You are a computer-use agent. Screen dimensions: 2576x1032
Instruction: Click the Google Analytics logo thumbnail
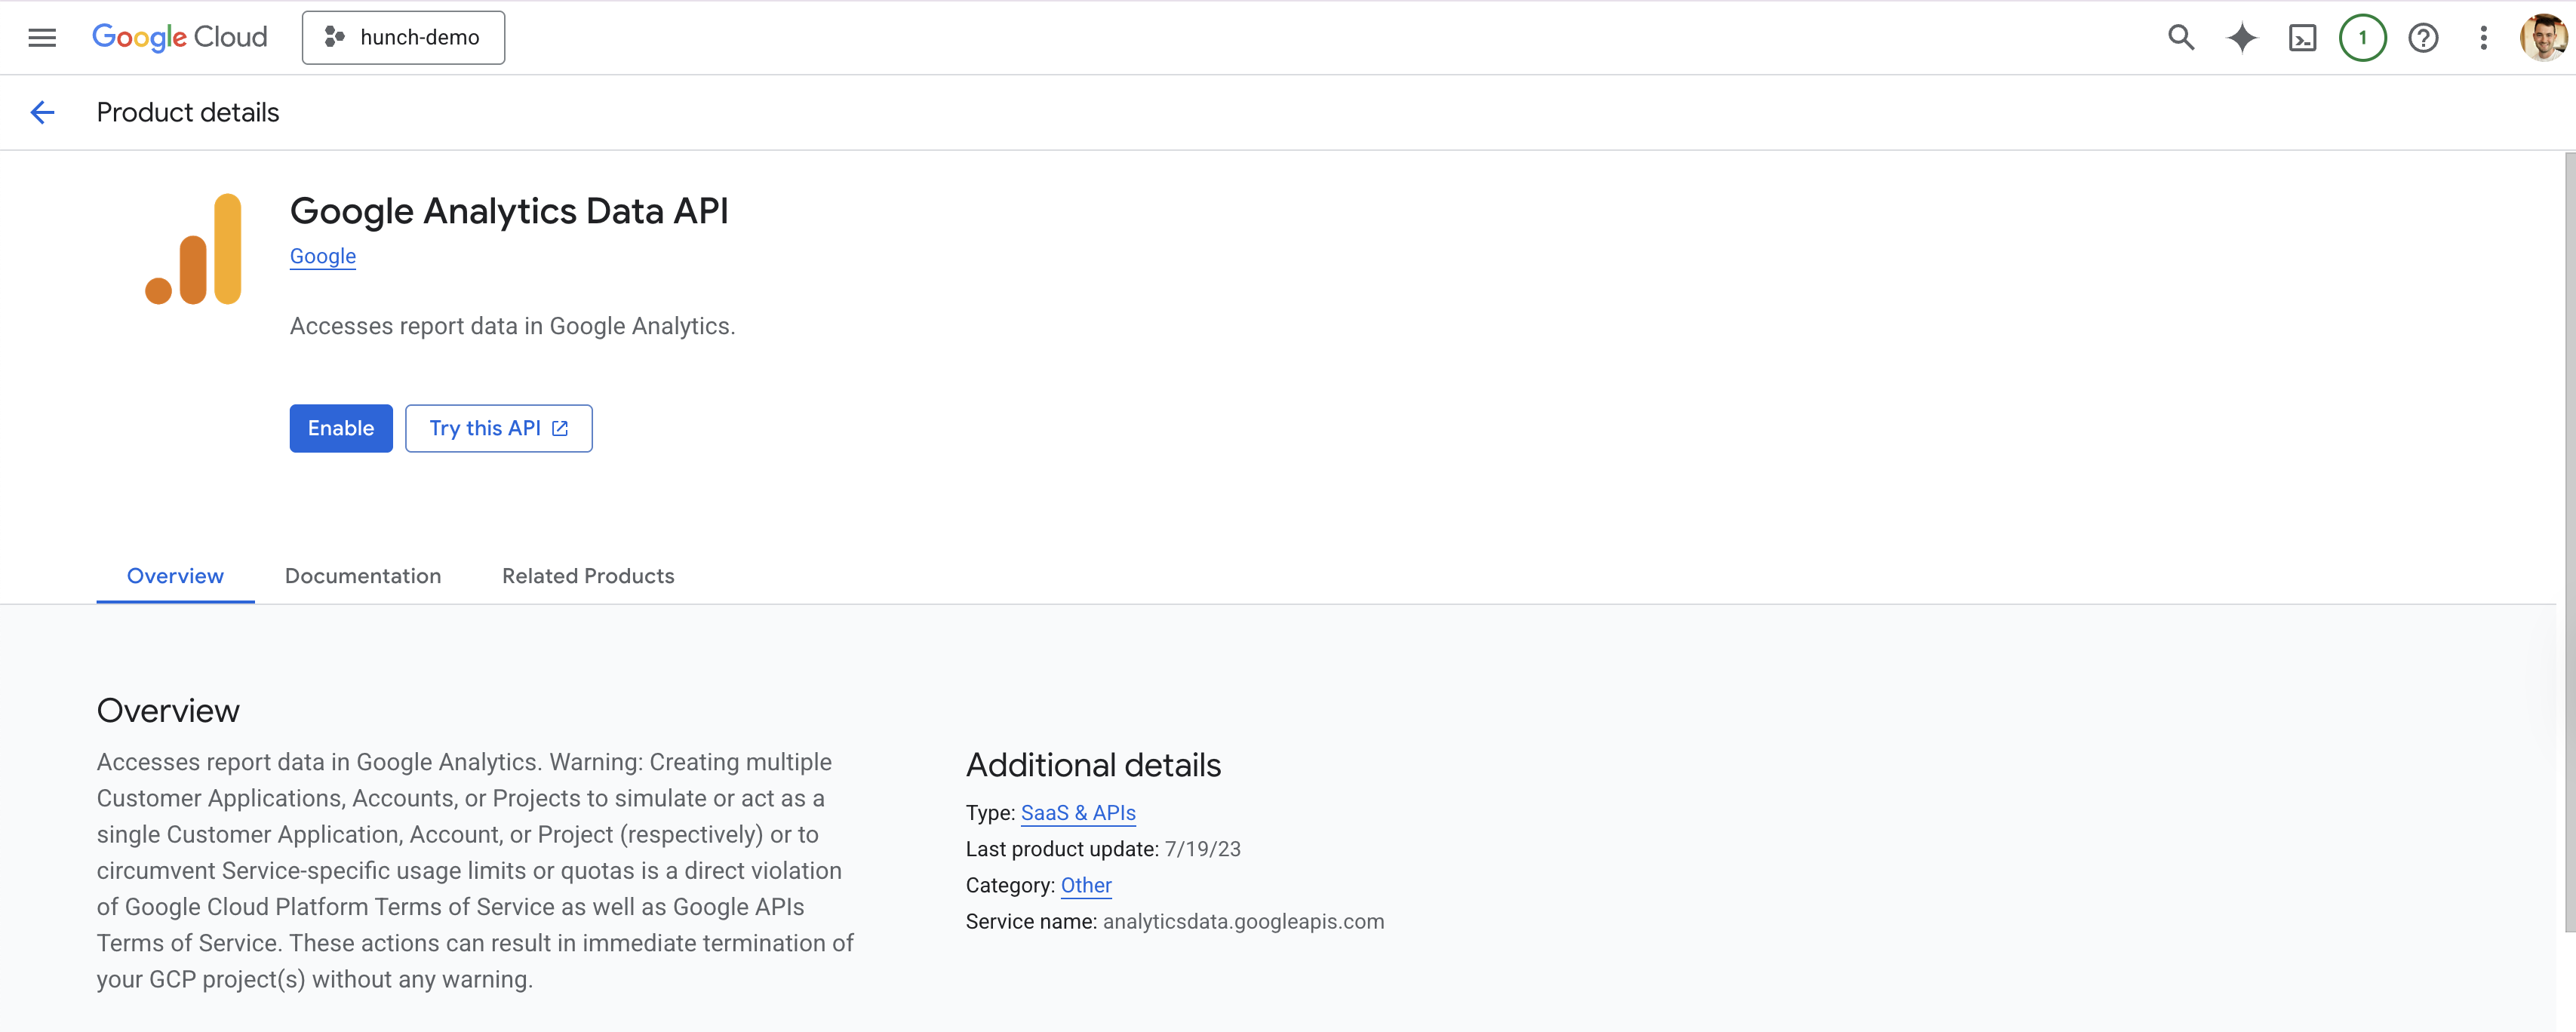tap(194, 248)
